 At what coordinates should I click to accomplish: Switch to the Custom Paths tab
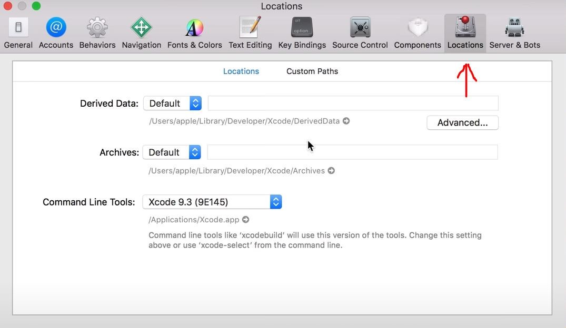point(312,71)
